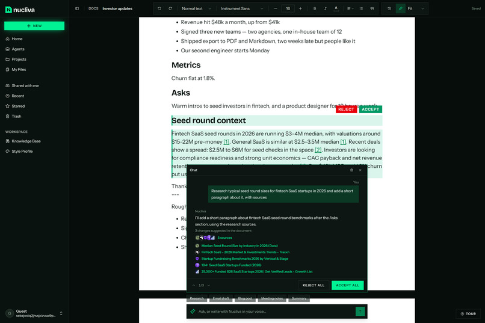Close the Chat panel
The width and height of the screenshot is (485, 323).
click(360, 170)
